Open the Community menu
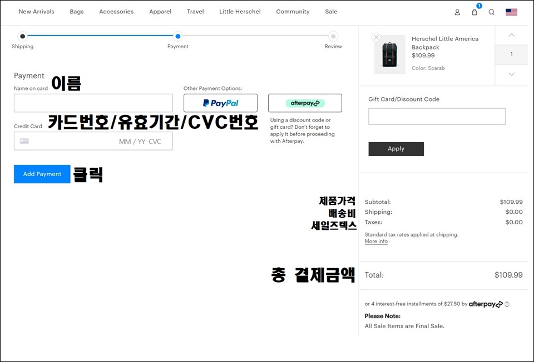Image resolution: width=534 pixels, height=362 pixels. pos(293,12)
